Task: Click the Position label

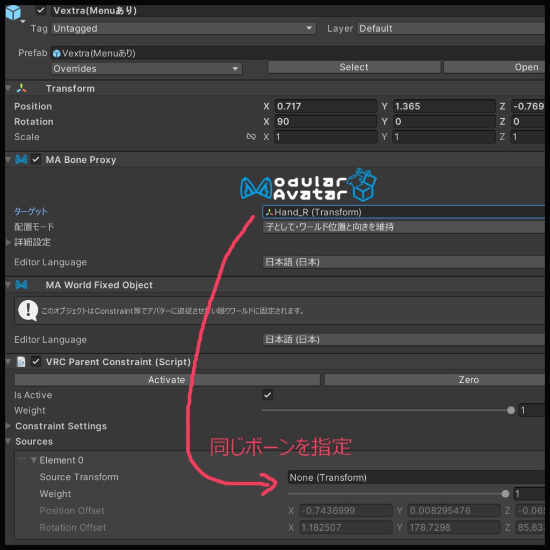Action: [33, 106]
